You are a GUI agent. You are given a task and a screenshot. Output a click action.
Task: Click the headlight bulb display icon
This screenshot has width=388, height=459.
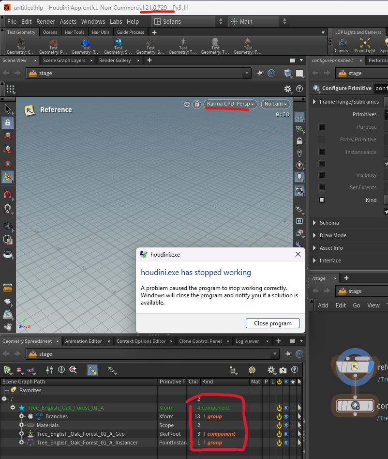click(299, 177)
